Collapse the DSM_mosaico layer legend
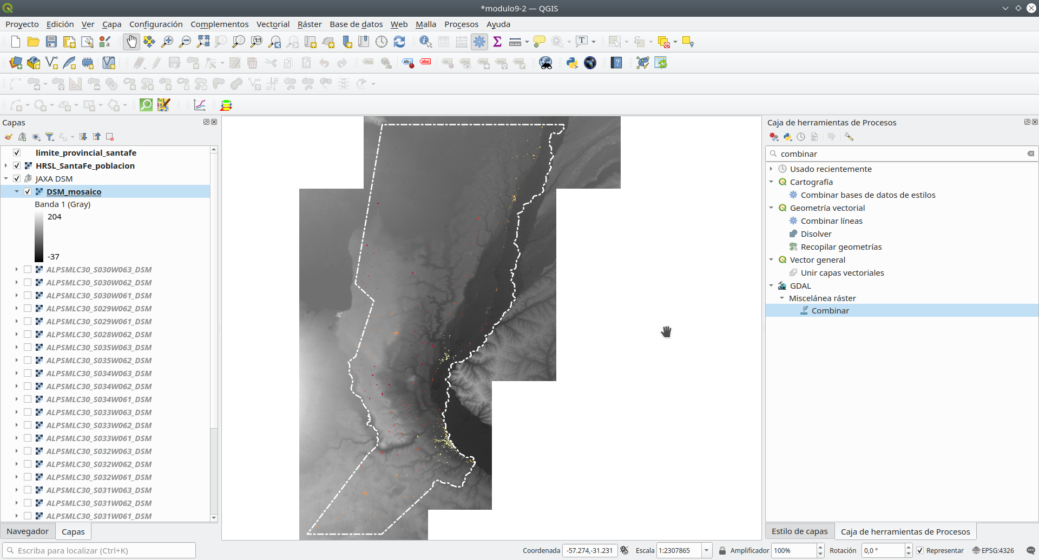This screenshot has width=1039, height=560. [17, 191]
